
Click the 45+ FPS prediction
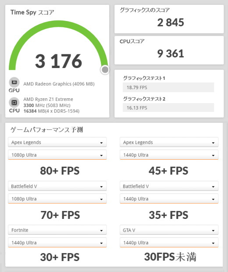click(x=168, y=171)
